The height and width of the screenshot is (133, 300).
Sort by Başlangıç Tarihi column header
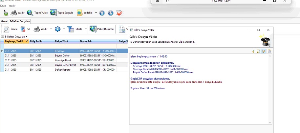click(x=14, y=41)
